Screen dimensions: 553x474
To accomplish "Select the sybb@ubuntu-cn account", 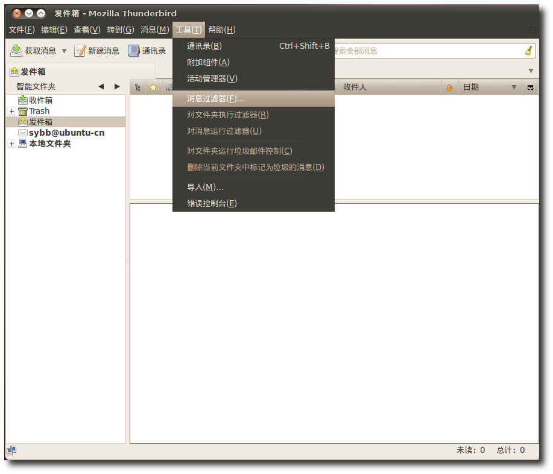I will point(66,133).
